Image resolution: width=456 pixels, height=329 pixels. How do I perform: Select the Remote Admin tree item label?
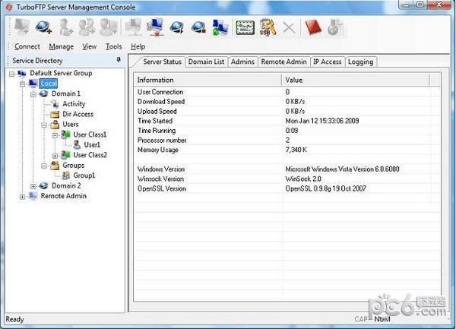(x=64, y=196)
